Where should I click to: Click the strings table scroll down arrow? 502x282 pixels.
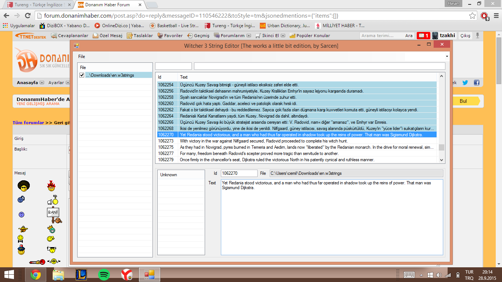pyautogui.click(x=442, y=160)
